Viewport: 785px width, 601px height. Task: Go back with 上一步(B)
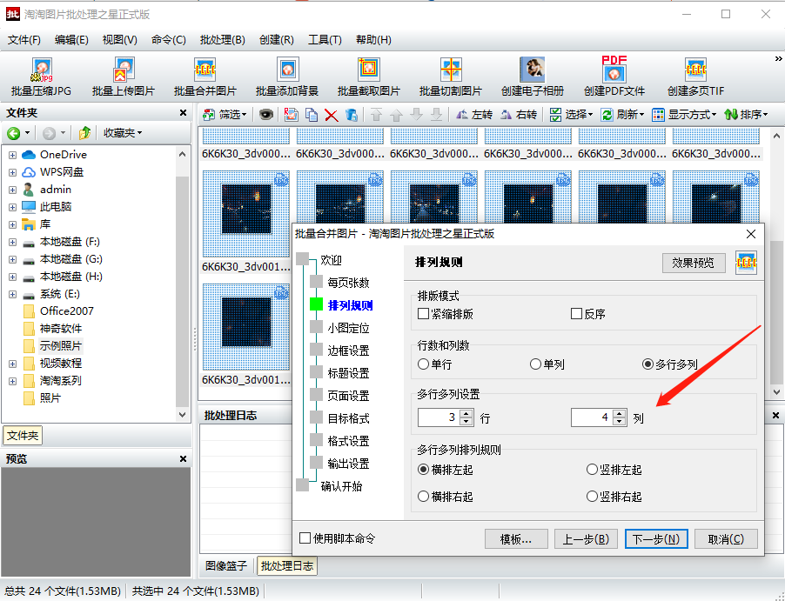(x=586, y=539)
